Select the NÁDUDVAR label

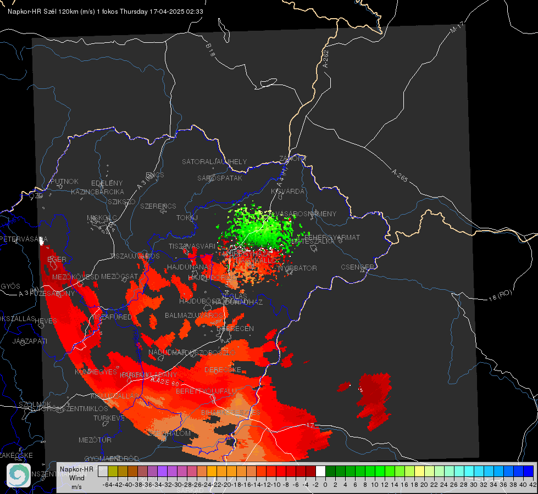pos(167,352)
